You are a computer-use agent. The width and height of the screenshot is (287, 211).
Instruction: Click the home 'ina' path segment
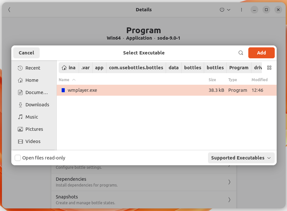tap(69, 68)
